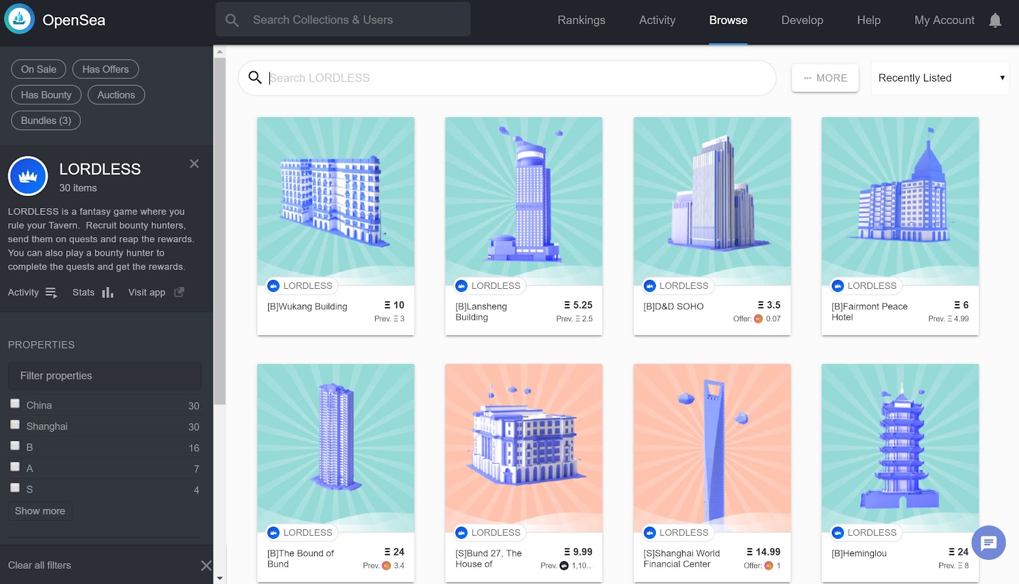Screen dimensions: 1019x584
Task: Open the Rankings nav item
Action: (581, 20)
